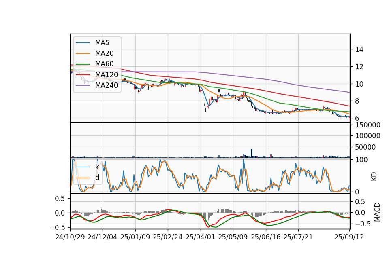Viewport: 389px width, 279px height.
Task: Click the 25/01/09 date axis label
Action: pos(135,237)
